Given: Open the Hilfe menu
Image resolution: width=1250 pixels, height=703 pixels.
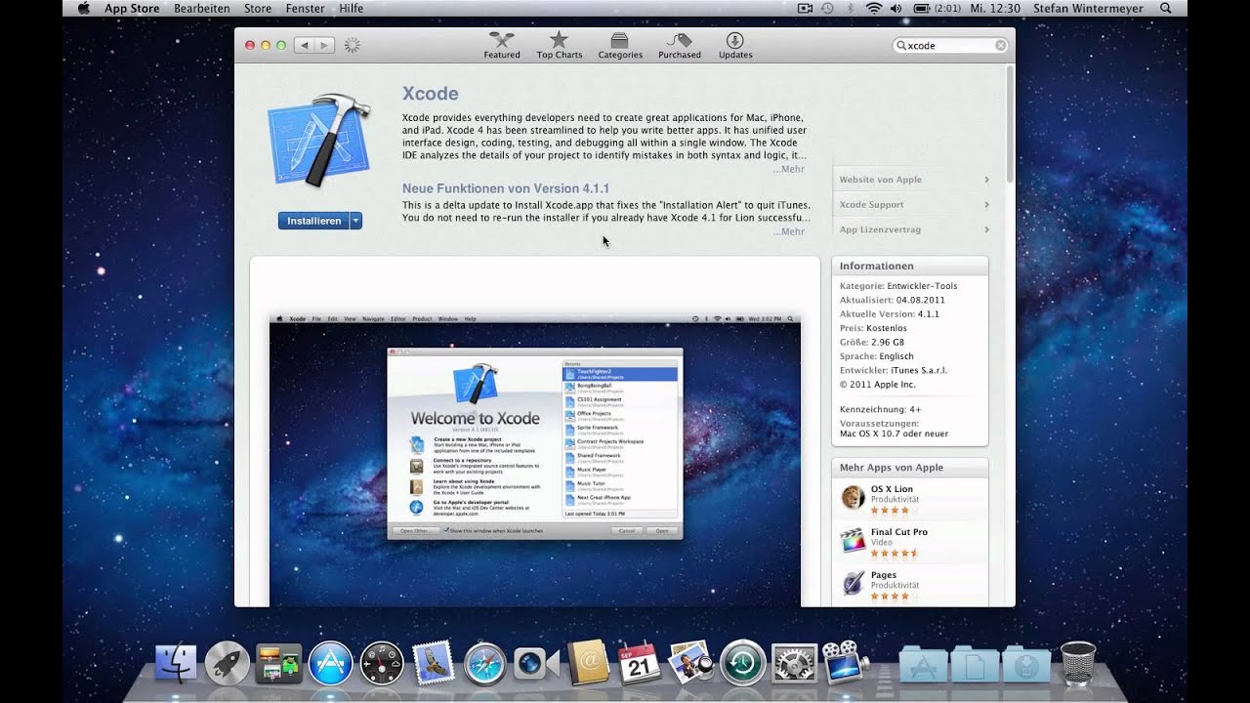Looking at the screenshot, I should [x=351, y=8].
